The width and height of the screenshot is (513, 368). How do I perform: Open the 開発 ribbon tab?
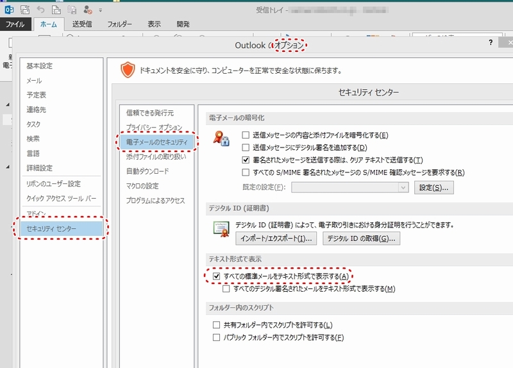pyautogui.click(x=183, y=24)
